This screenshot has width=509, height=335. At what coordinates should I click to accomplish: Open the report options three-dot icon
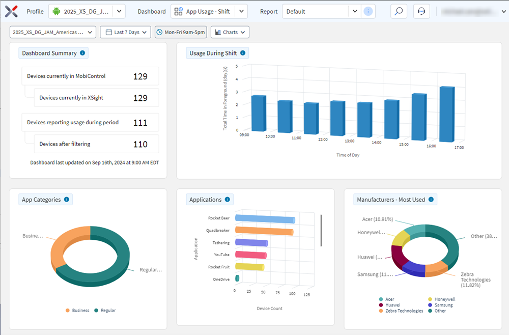[369, 11]
